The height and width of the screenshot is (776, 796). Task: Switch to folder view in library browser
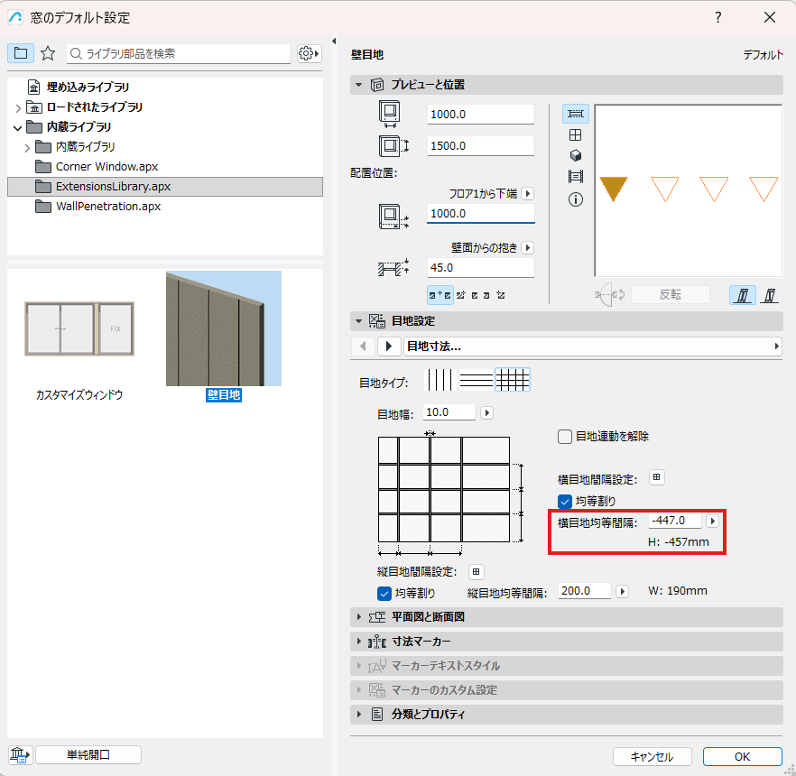tap(21, 53)
